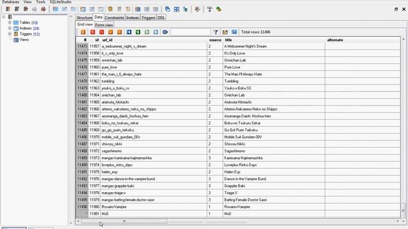Refresh table data with the orange refresh icon

(x=83, y=32)
